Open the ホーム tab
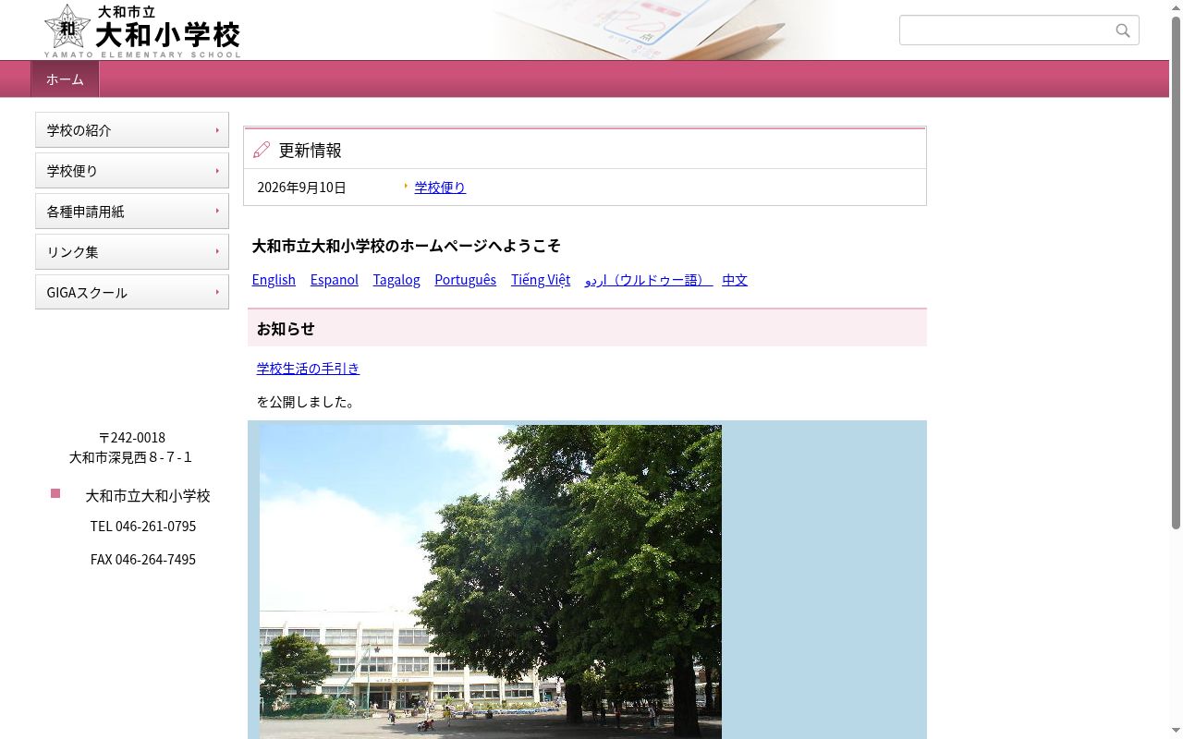The height and width of the screenshot is (739, 1183). [65, 79]
